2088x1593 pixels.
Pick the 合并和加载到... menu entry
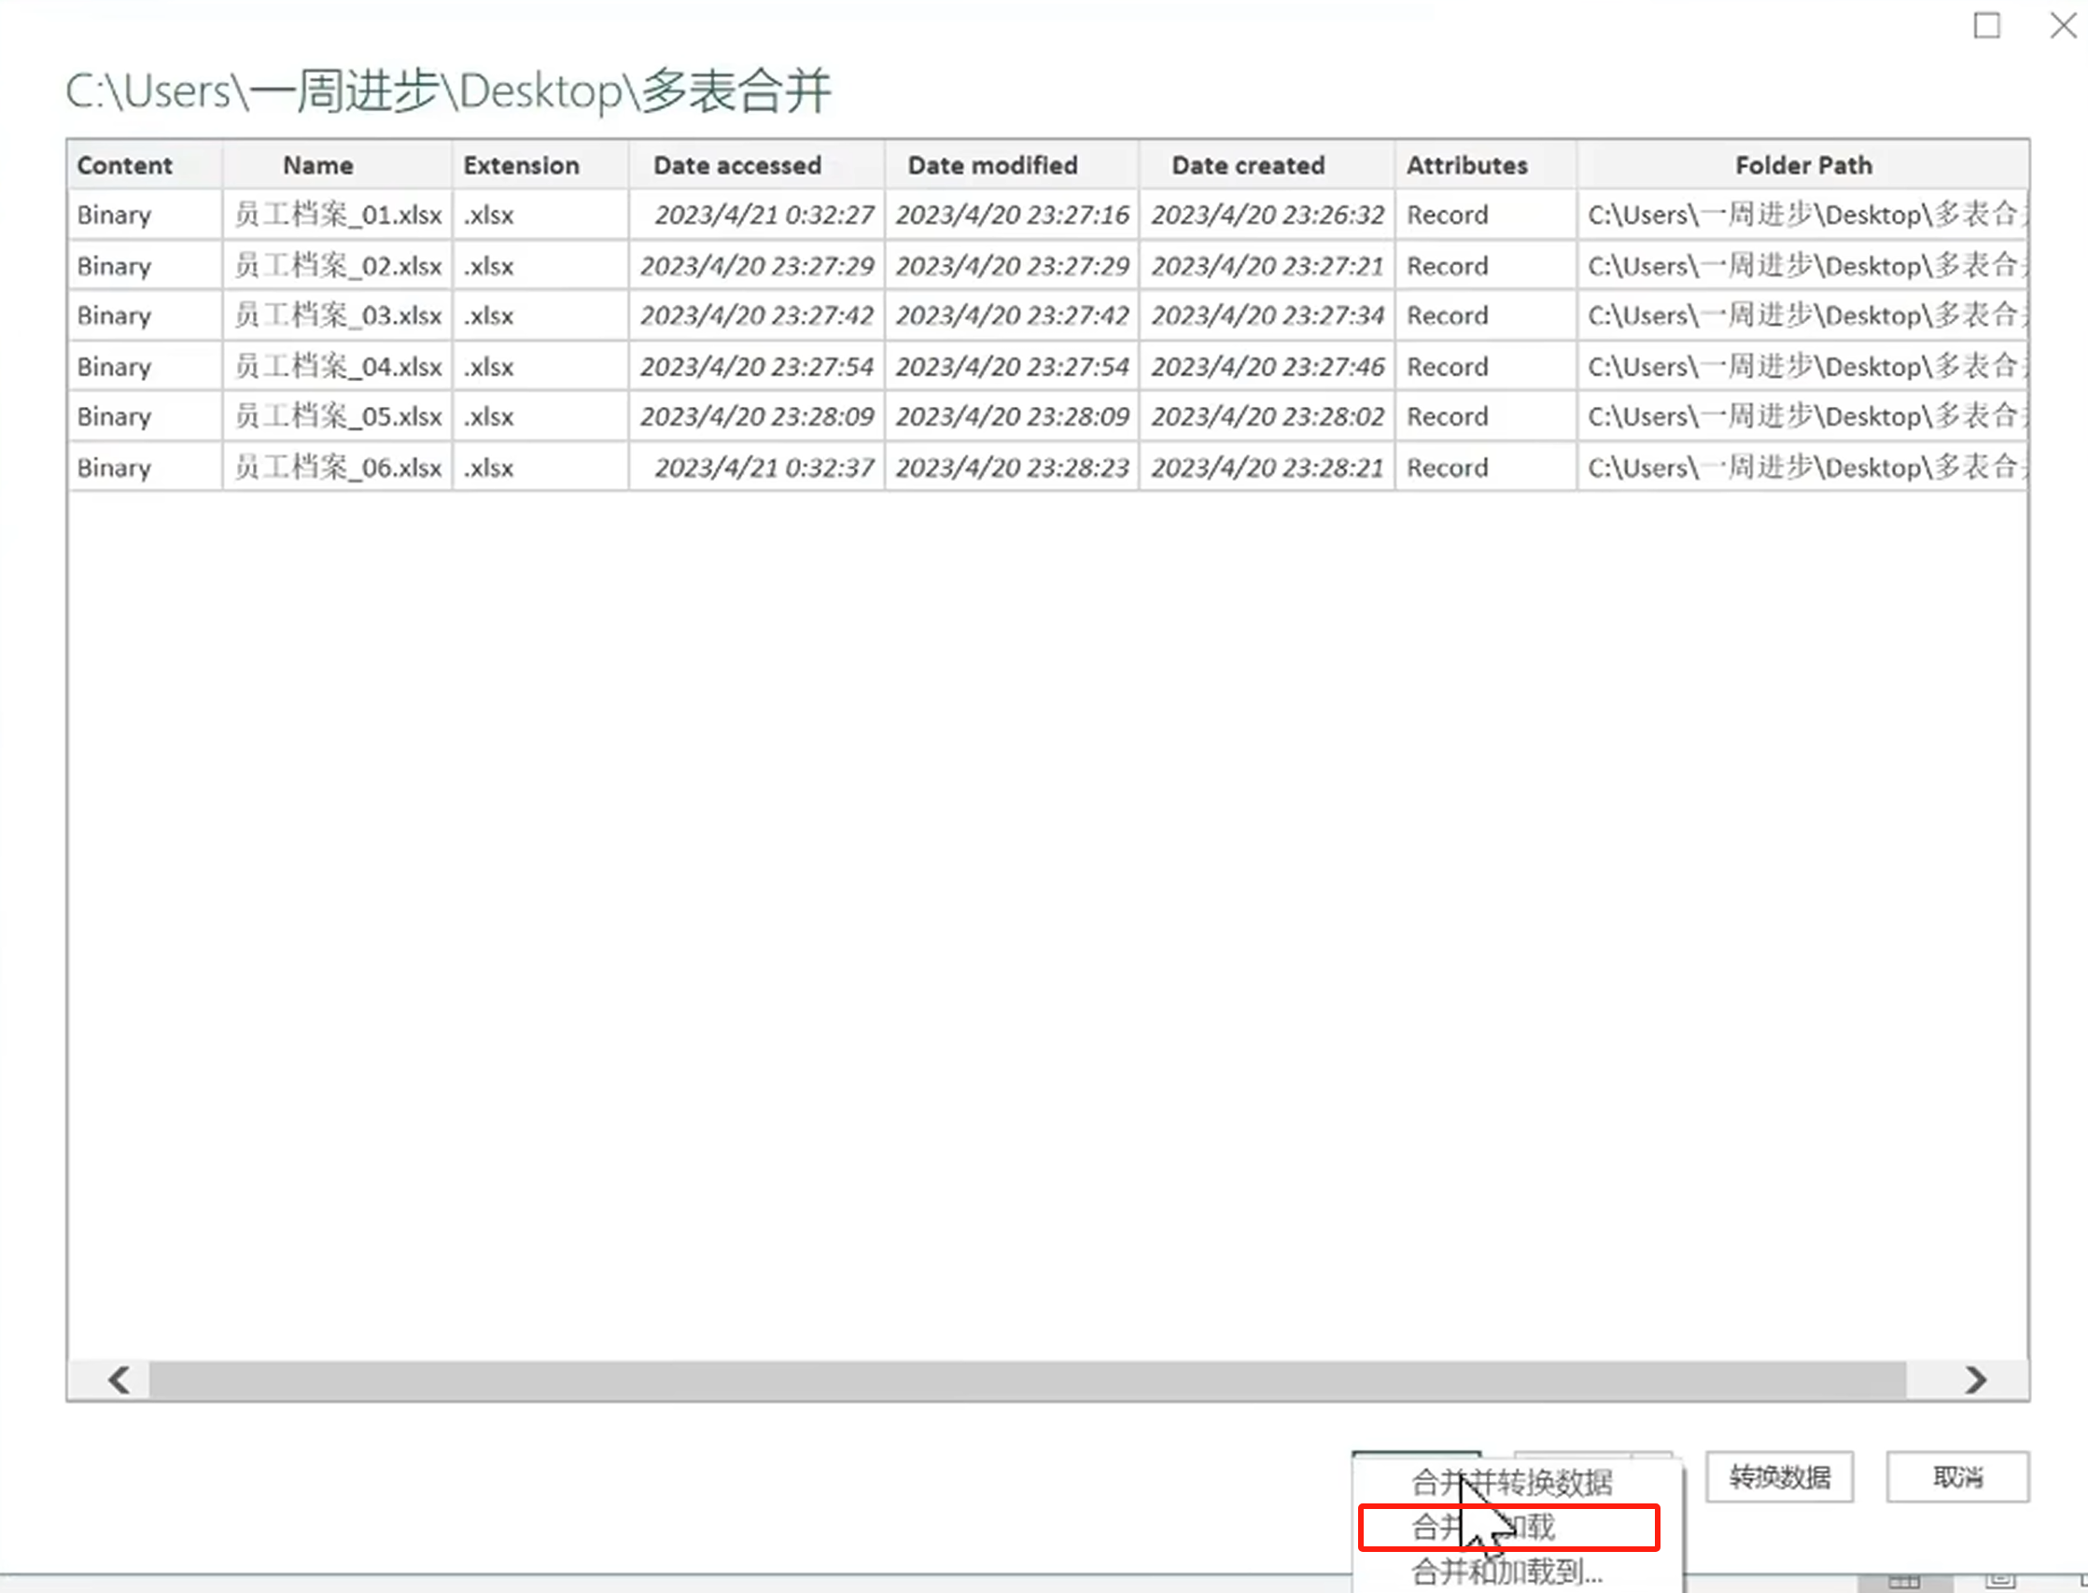(1507, 1572)
